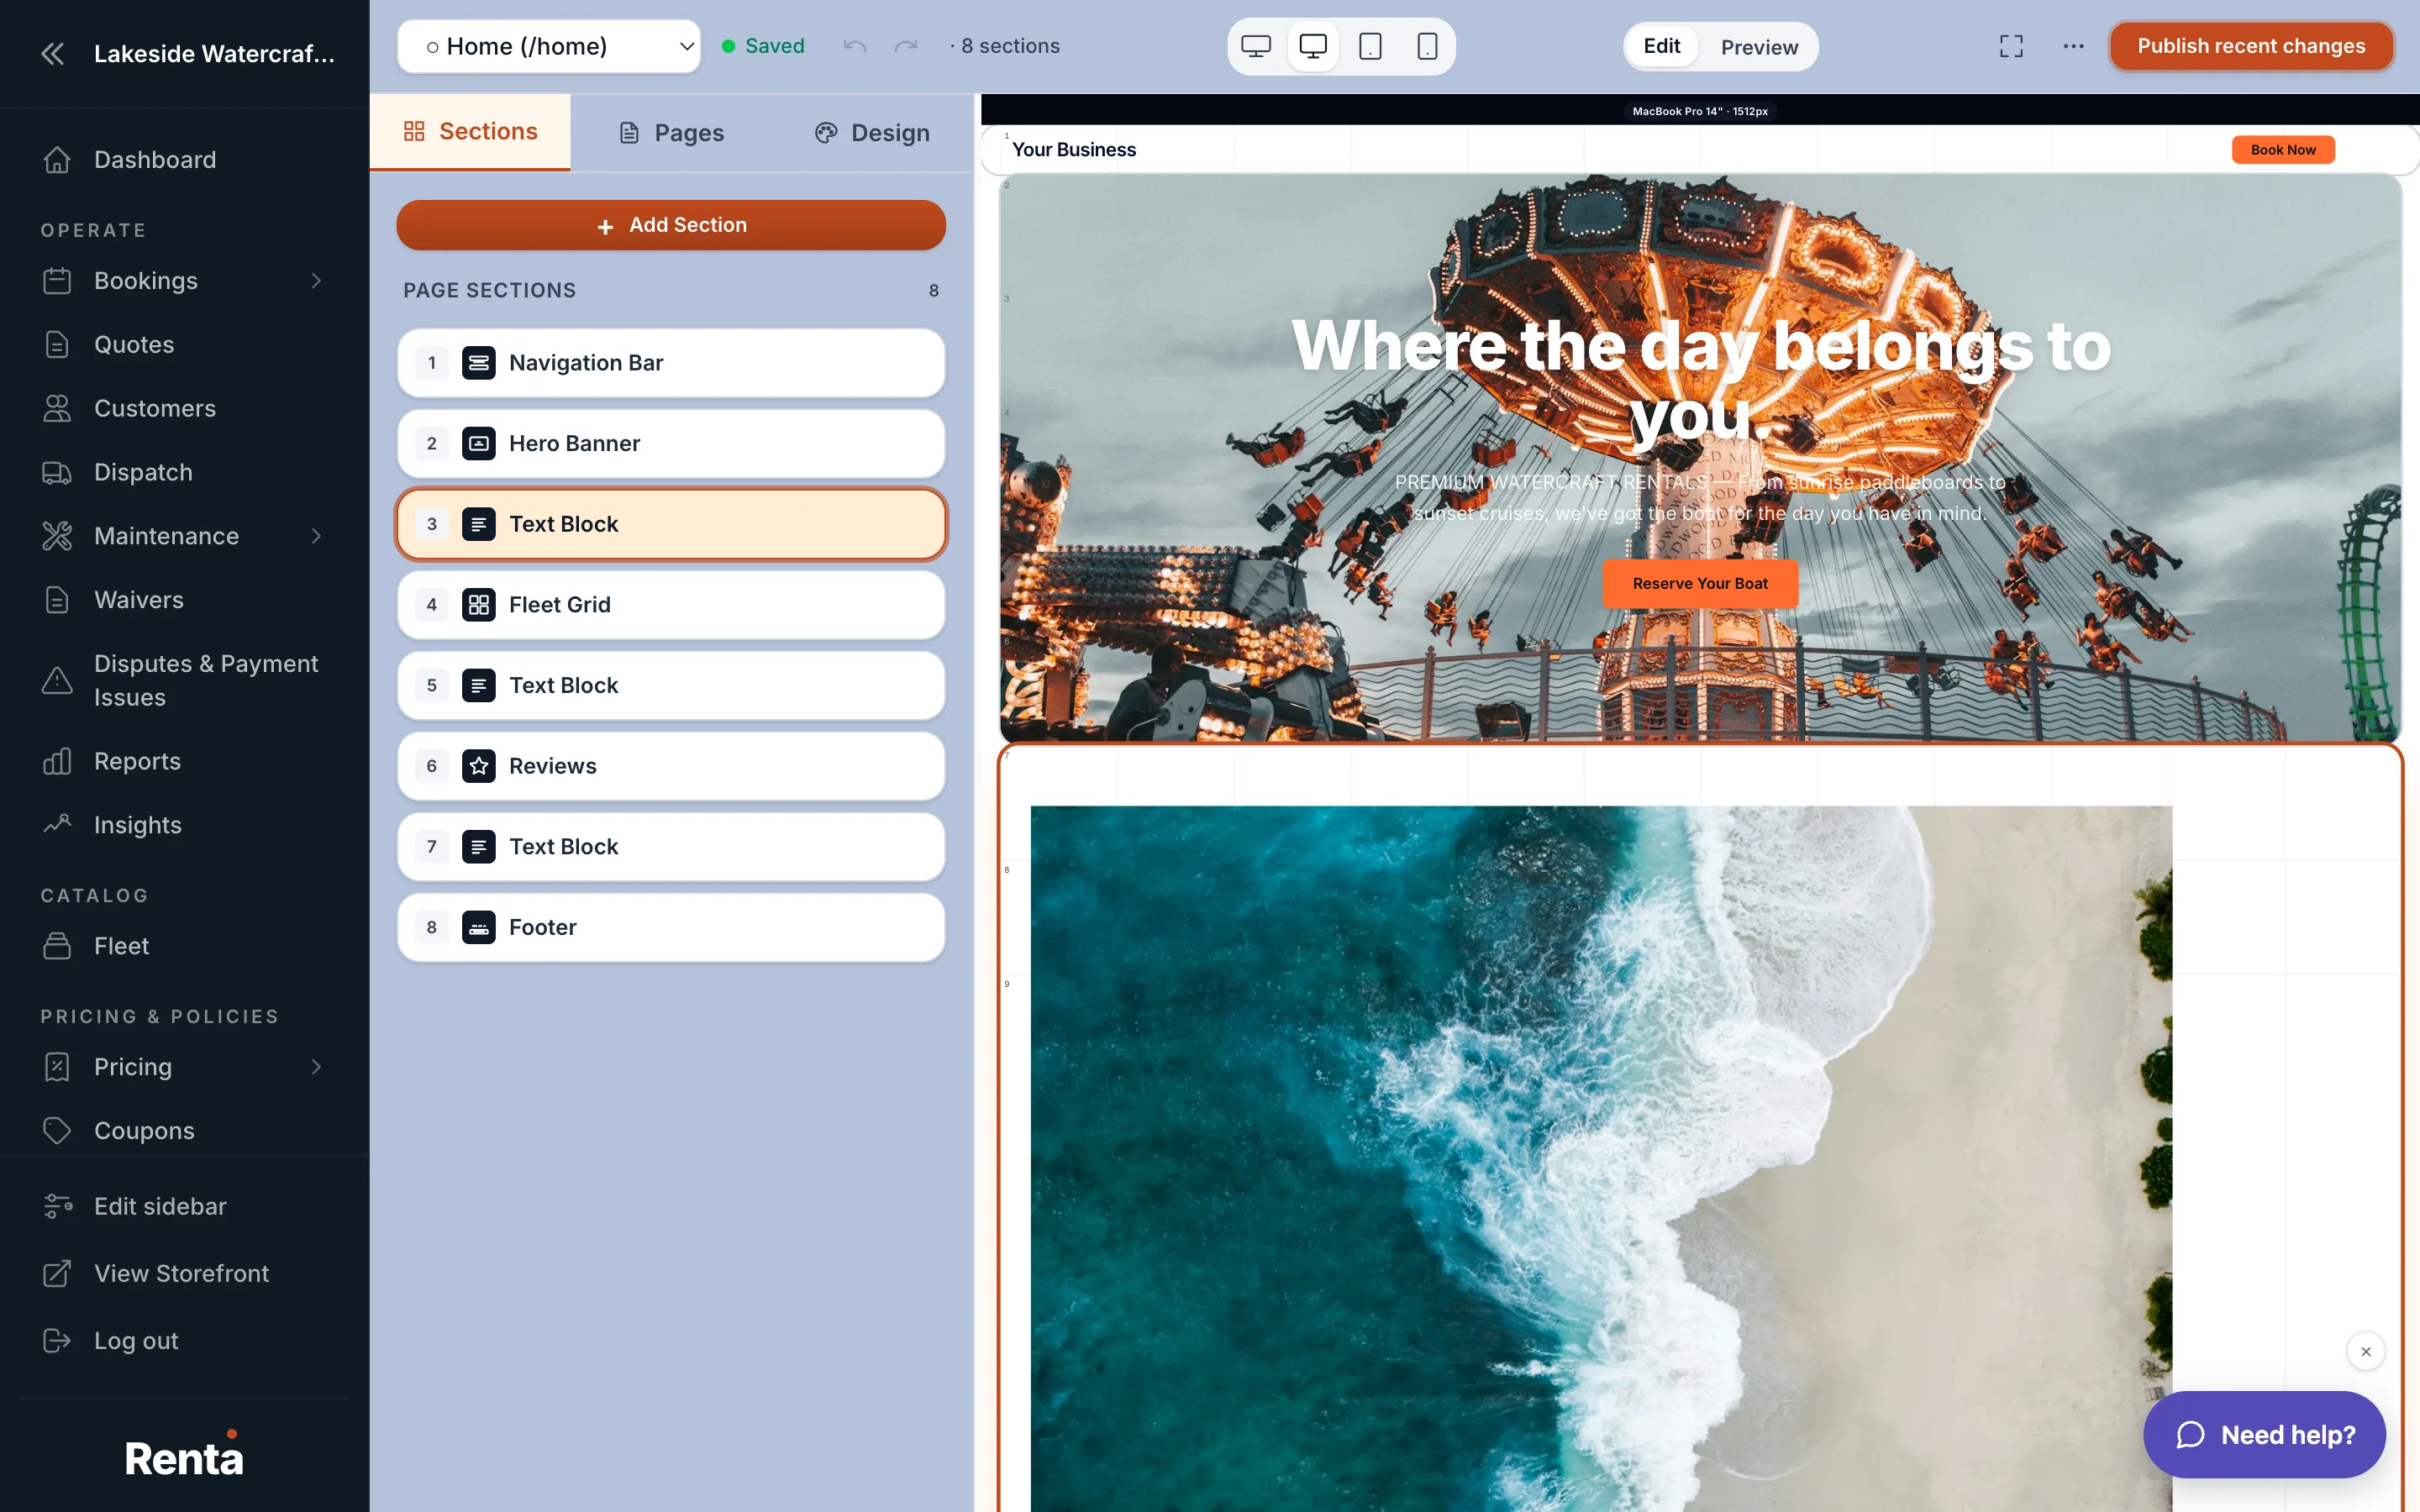Open the Dispatch truck icon
2420x1512 pixels.
coord(57,472)
